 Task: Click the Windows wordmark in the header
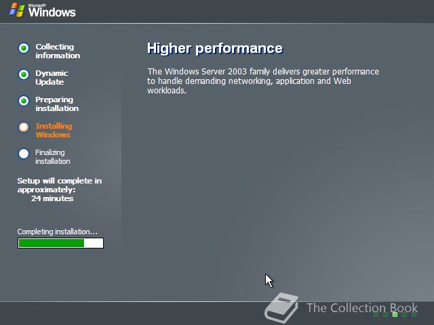[x=52, y=11]
